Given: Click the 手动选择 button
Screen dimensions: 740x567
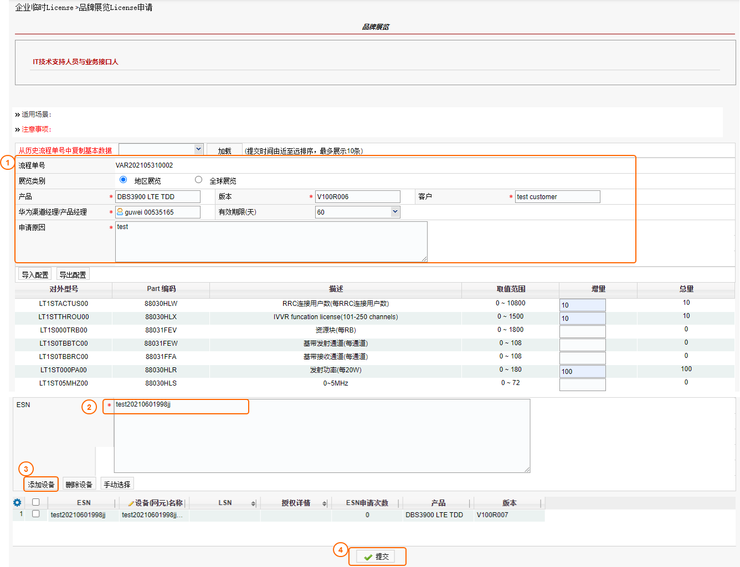Looking at the screenshot, I should 117,484.
